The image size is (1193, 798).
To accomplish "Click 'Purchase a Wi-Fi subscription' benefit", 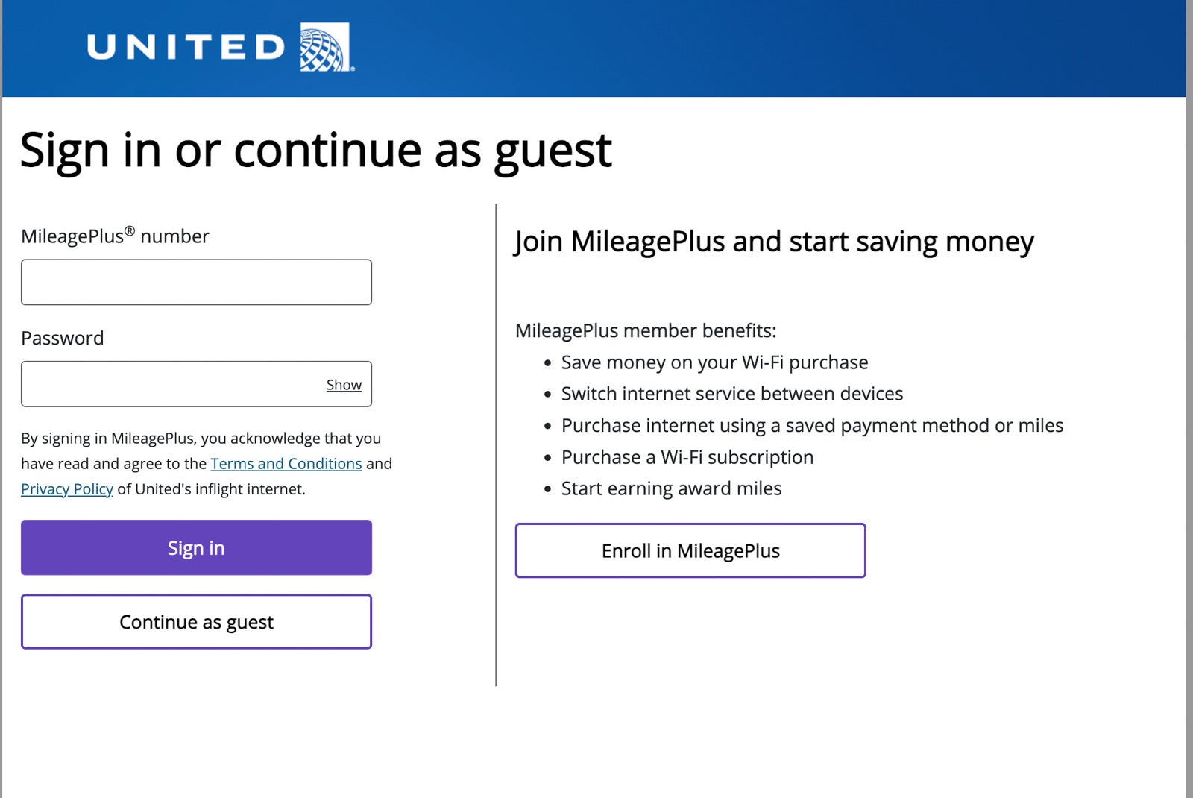I will pyautogui.click(x=687, y=457).
